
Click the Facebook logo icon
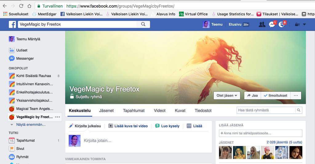(12, 24)
